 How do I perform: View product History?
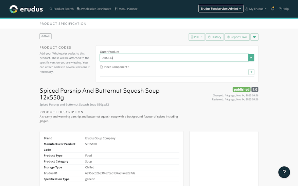(x=214, y=37)
